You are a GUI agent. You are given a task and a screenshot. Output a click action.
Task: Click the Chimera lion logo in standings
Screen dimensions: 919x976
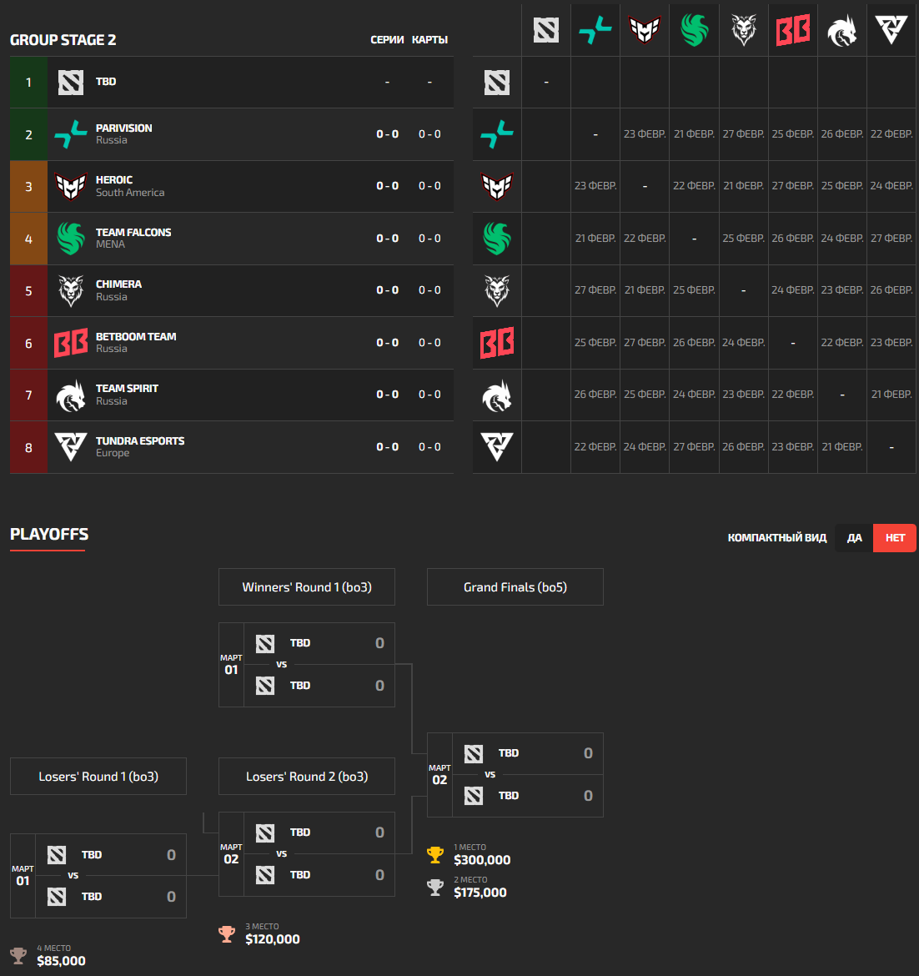[71, 290]
